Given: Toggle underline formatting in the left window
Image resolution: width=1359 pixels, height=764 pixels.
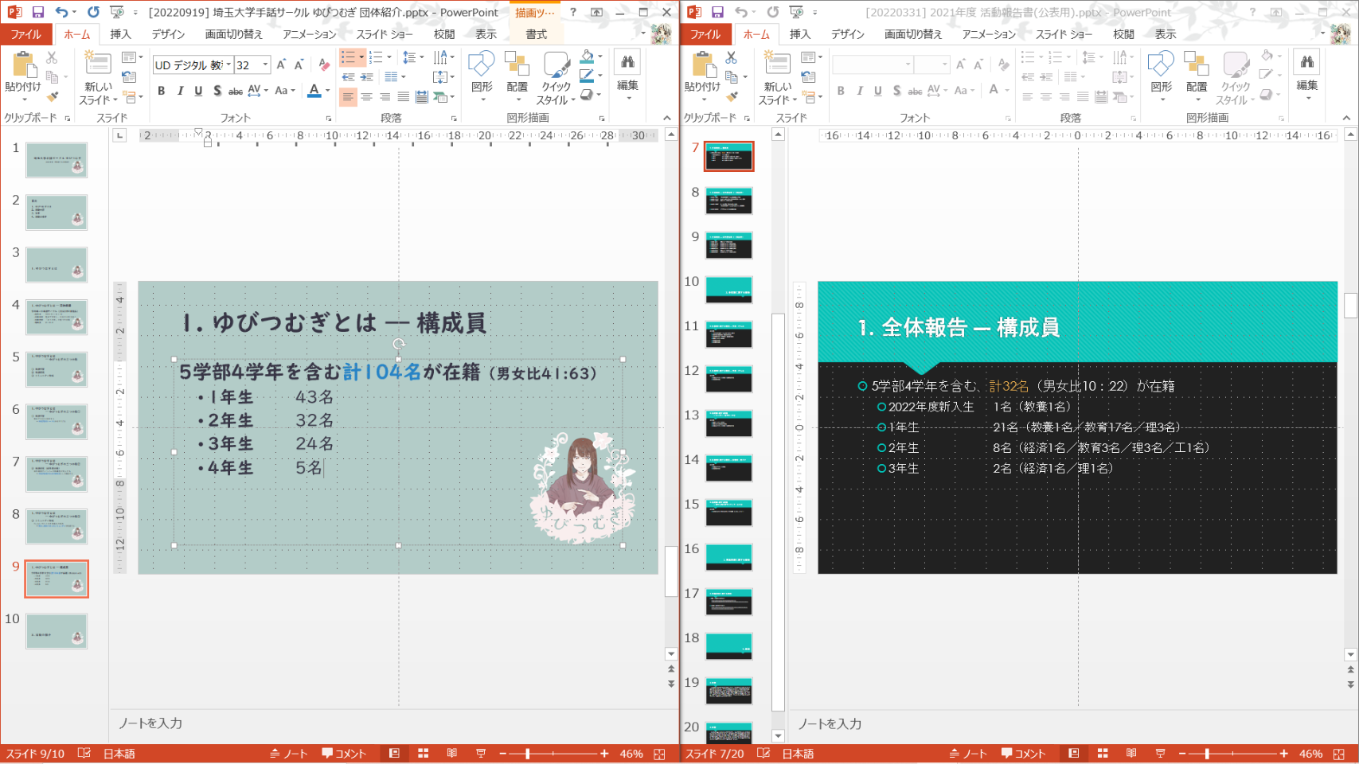Looking at the screenshot, I should pos(198,91).
